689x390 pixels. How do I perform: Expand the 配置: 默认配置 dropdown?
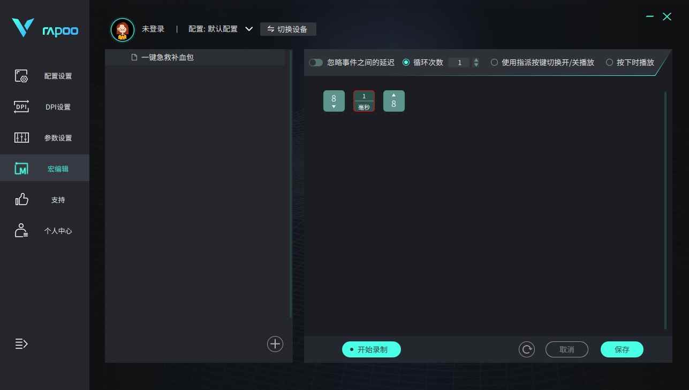(249, 29)
